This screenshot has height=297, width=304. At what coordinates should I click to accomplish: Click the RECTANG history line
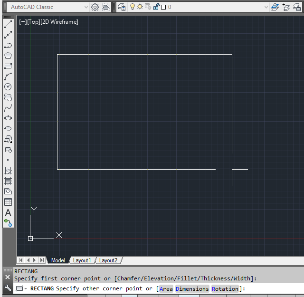pyautogui.click(x=26, y=271)
